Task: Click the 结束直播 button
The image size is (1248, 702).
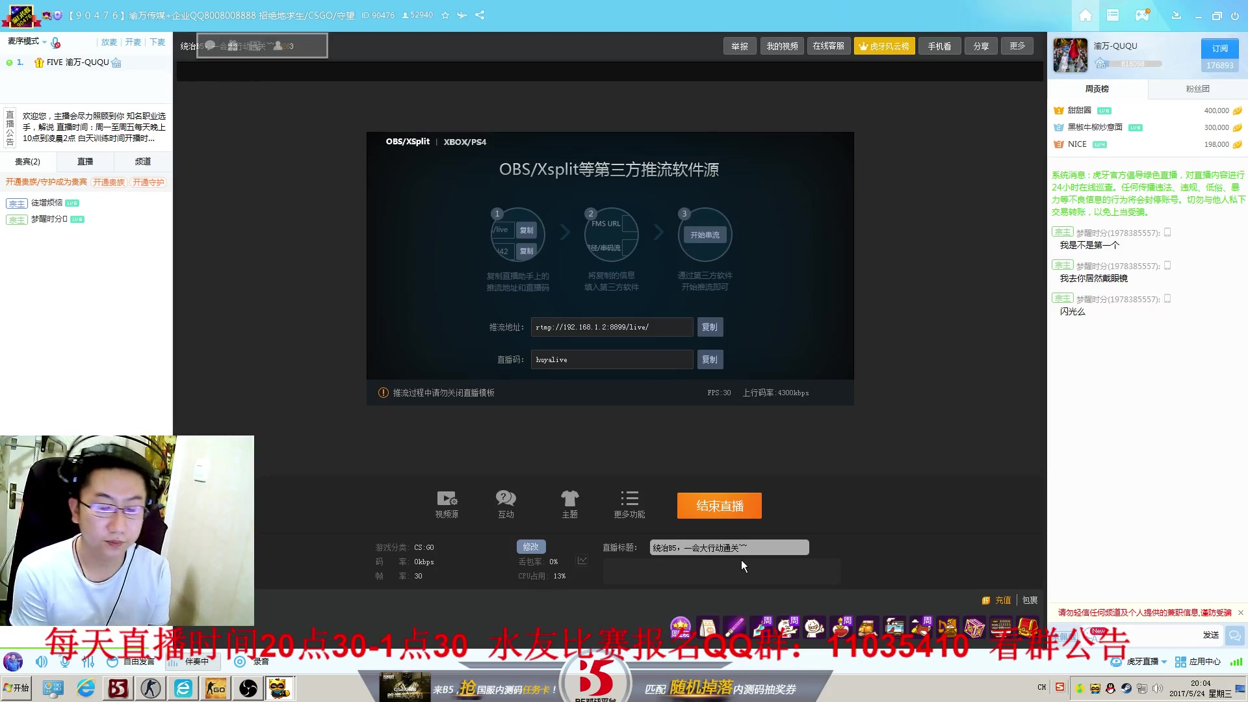Action: pos(720,506)
